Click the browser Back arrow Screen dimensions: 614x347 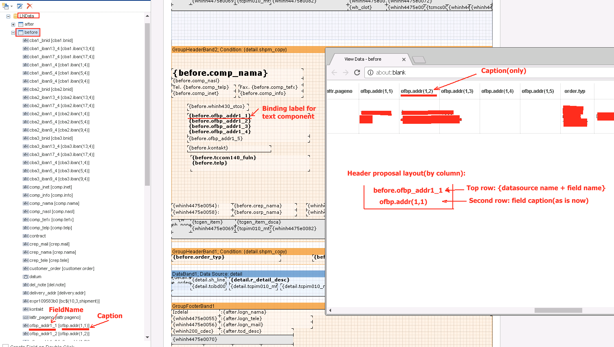334,72
